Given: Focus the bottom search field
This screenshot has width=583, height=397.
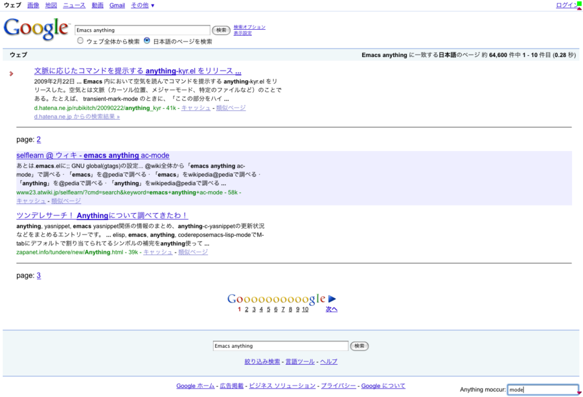Looking at the screenshot, I should (280, 346).
